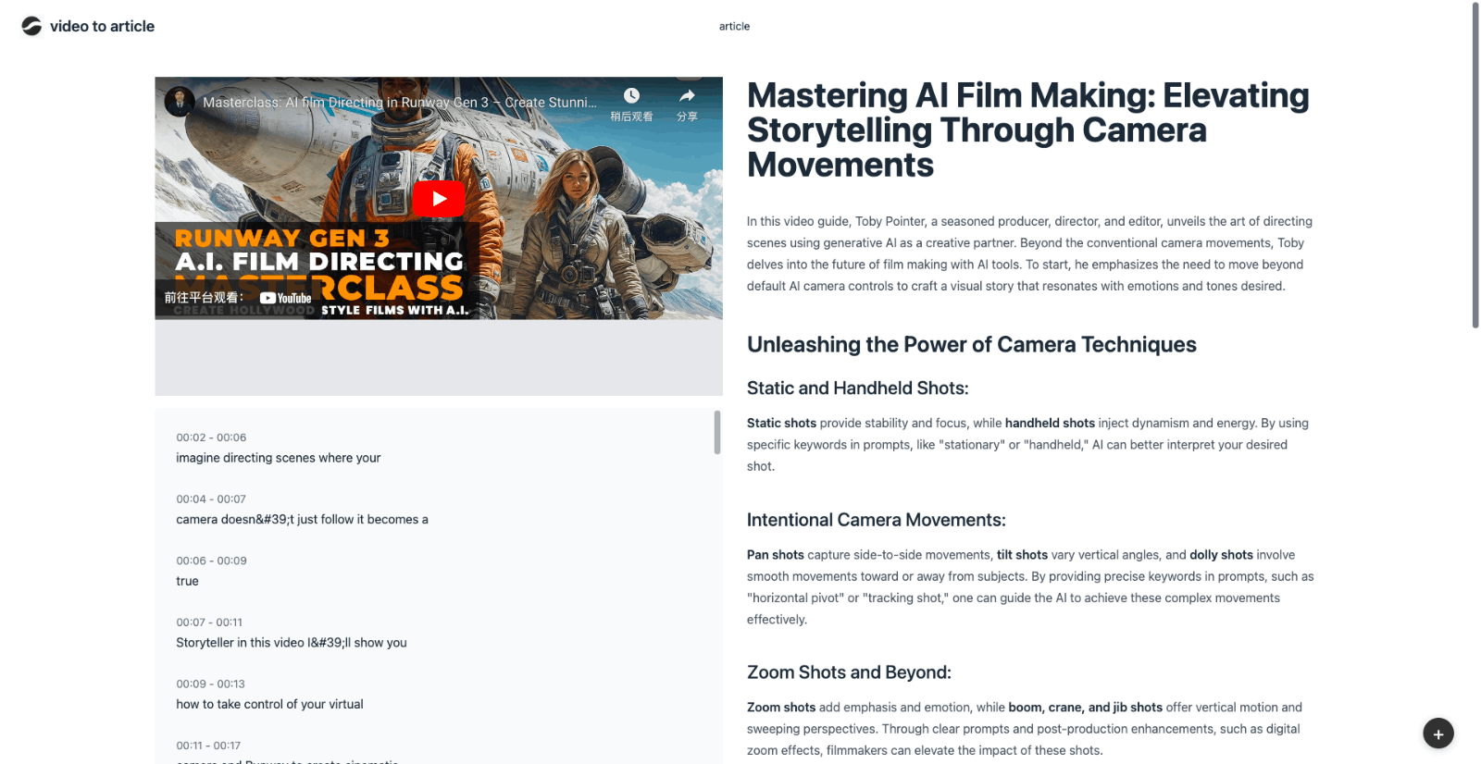Play the YouTube video

(x=439, y=199)
